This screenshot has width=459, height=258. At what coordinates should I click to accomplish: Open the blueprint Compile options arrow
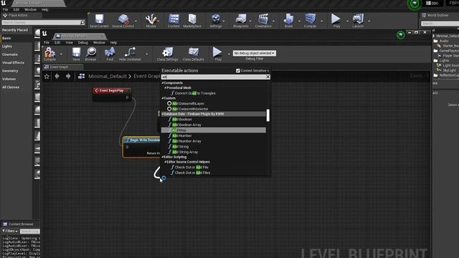click(61, 54)
